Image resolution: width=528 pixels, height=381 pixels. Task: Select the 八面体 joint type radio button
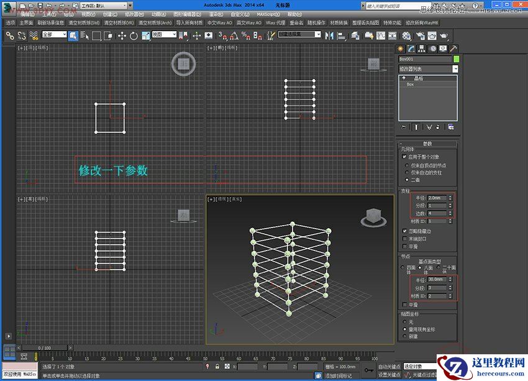[421, 267]
